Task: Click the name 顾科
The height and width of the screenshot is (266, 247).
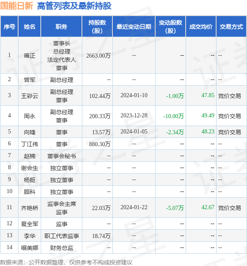Action: [x=30, y=192]
